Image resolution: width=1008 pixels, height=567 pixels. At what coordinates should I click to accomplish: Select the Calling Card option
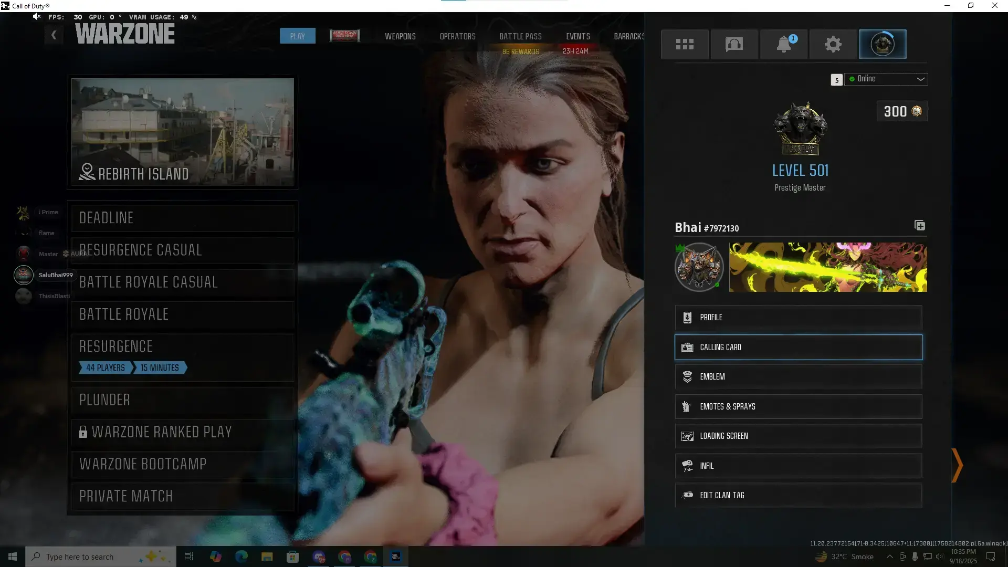[x=798, y=347]
